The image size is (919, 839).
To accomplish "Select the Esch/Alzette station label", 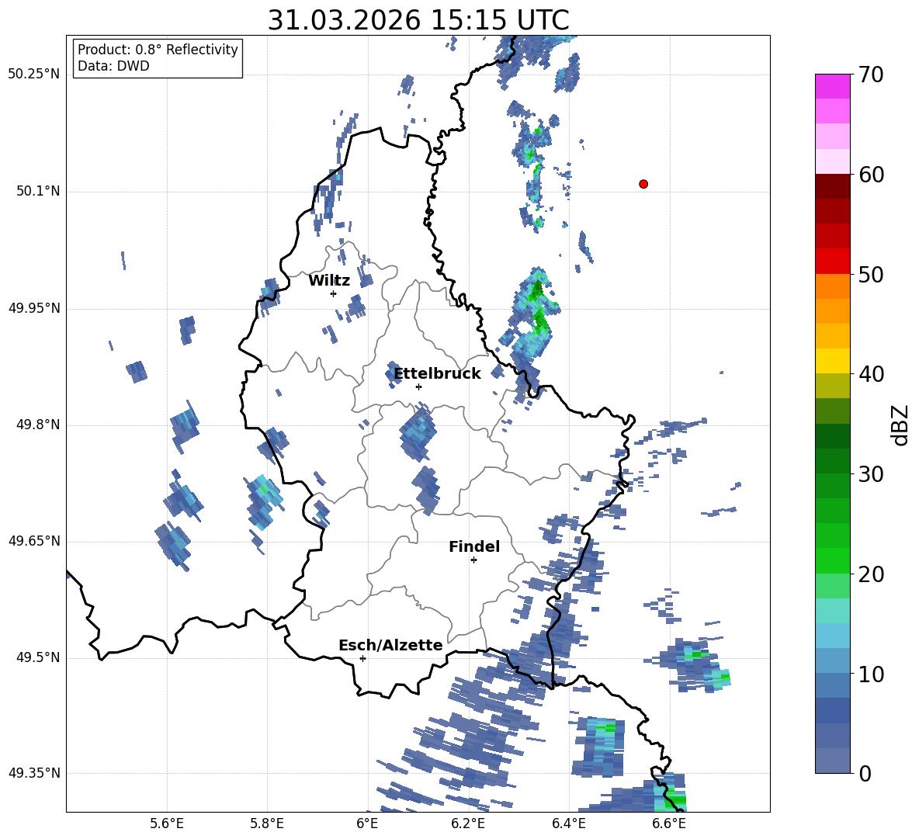I will 390,645.
